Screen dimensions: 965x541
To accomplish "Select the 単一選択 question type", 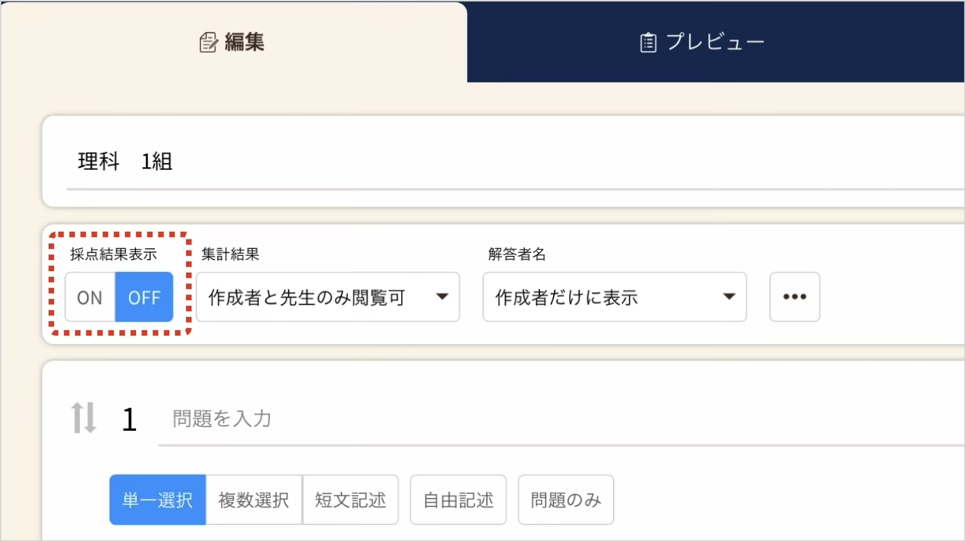I will pos(158,500).
